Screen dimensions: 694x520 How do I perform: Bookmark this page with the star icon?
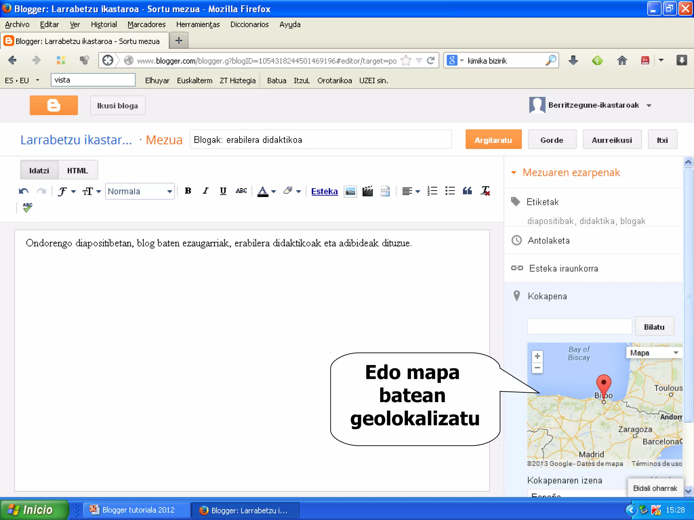406,60
